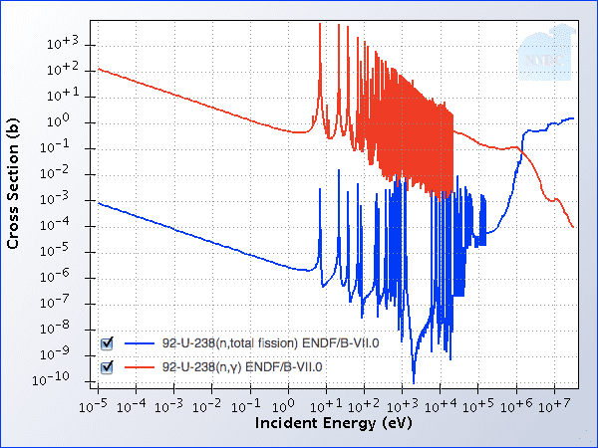Click legend text '92-U-238(n,total fission) ENDF/B-VII.0'

pyautogui.click(x=271, y=343)
